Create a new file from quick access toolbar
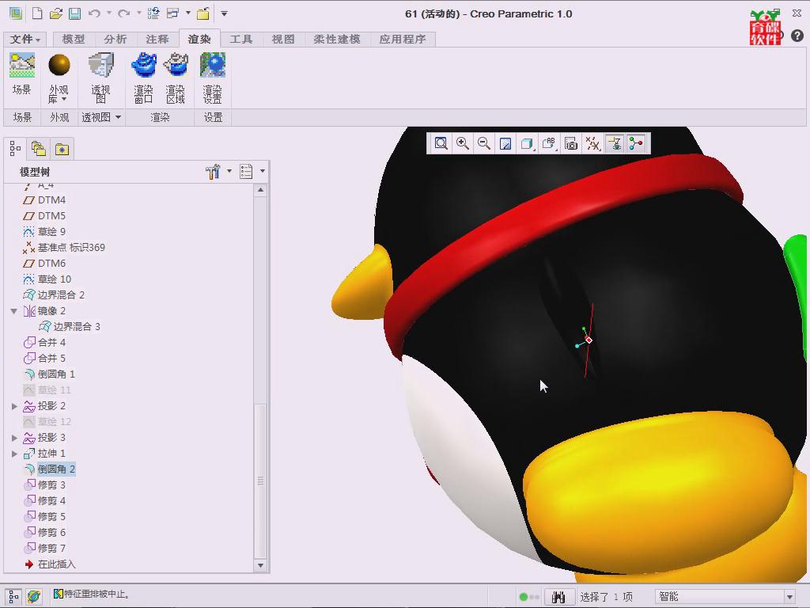 tap(37, 13)
